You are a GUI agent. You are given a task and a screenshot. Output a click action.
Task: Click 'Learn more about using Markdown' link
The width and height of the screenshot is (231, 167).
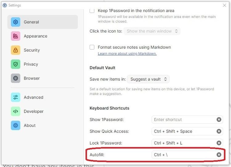tap(127, 54)
